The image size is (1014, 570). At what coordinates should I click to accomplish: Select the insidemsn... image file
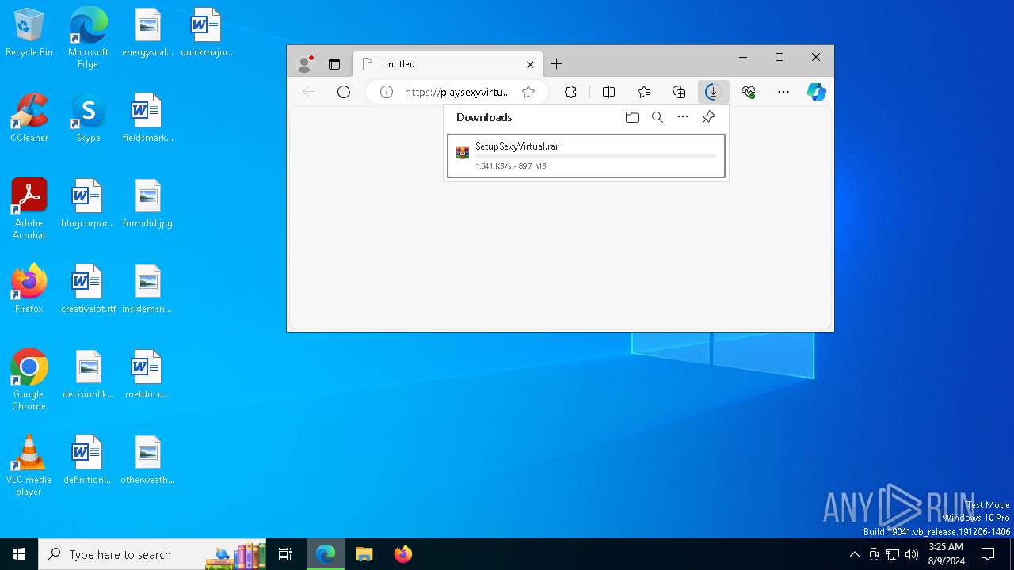tap(147, 289)
